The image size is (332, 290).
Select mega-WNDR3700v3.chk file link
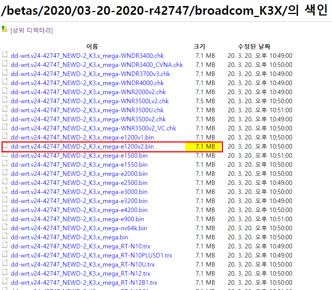tap(90, 74)
